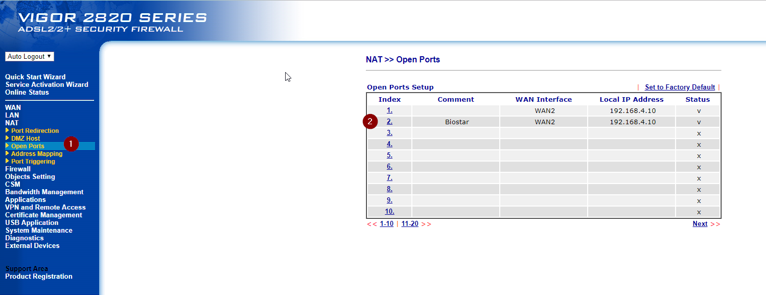Image resolution: width=766 pixels, height=295 pixels.
Task: Open index 1 entry
Action: pyautogui.click(x=389, y=110)
